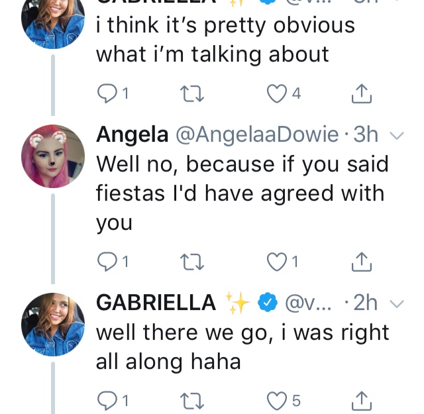
Task: Open the GABRIELLA display name on 2h tweet
Action: point(156,303)
